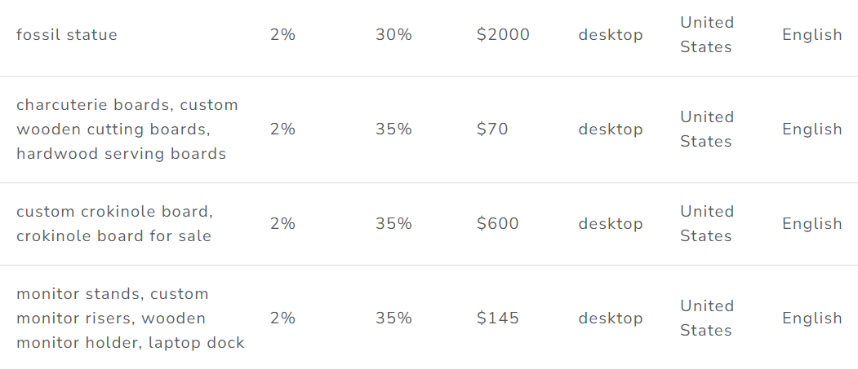This screenshot has width=858, height=369.
Task: Select "English" in the monitor stands row
Action: (812, 318)
